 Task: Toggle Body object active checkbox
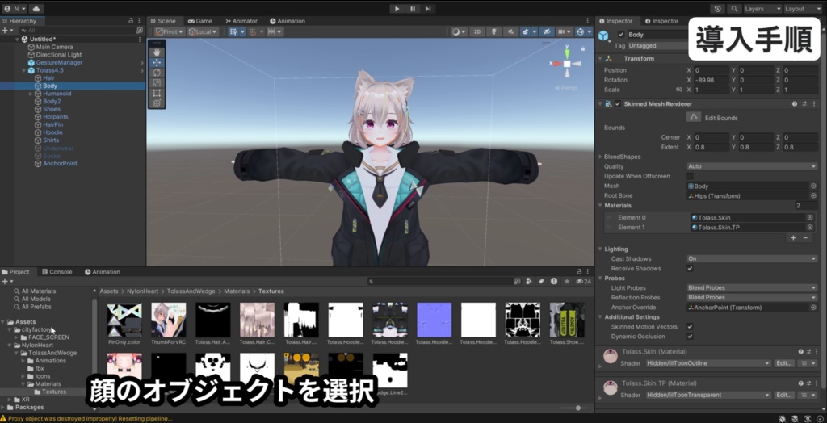[x=621, y=35]
